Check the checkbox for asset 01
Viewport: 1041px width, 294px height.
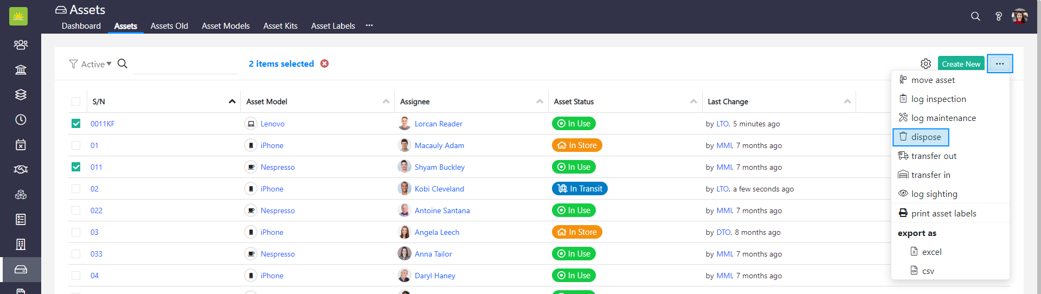pyautogui.click(x=76, y=145)
